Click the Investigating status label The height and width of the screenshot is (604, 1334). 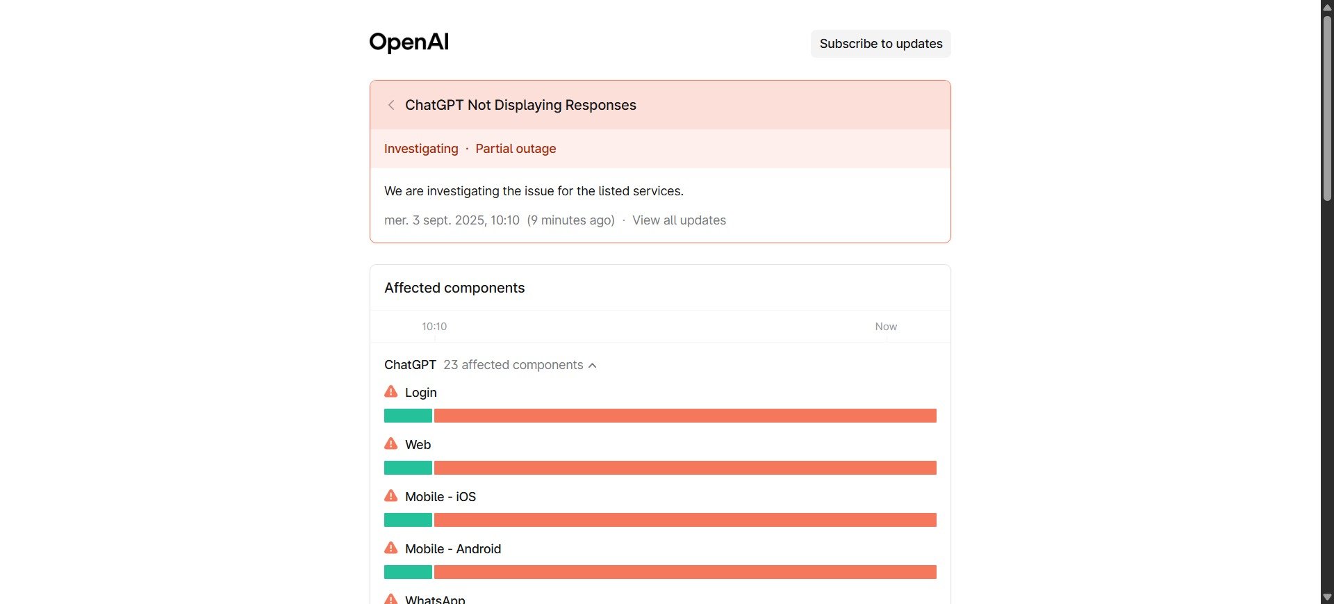(421, 148)
